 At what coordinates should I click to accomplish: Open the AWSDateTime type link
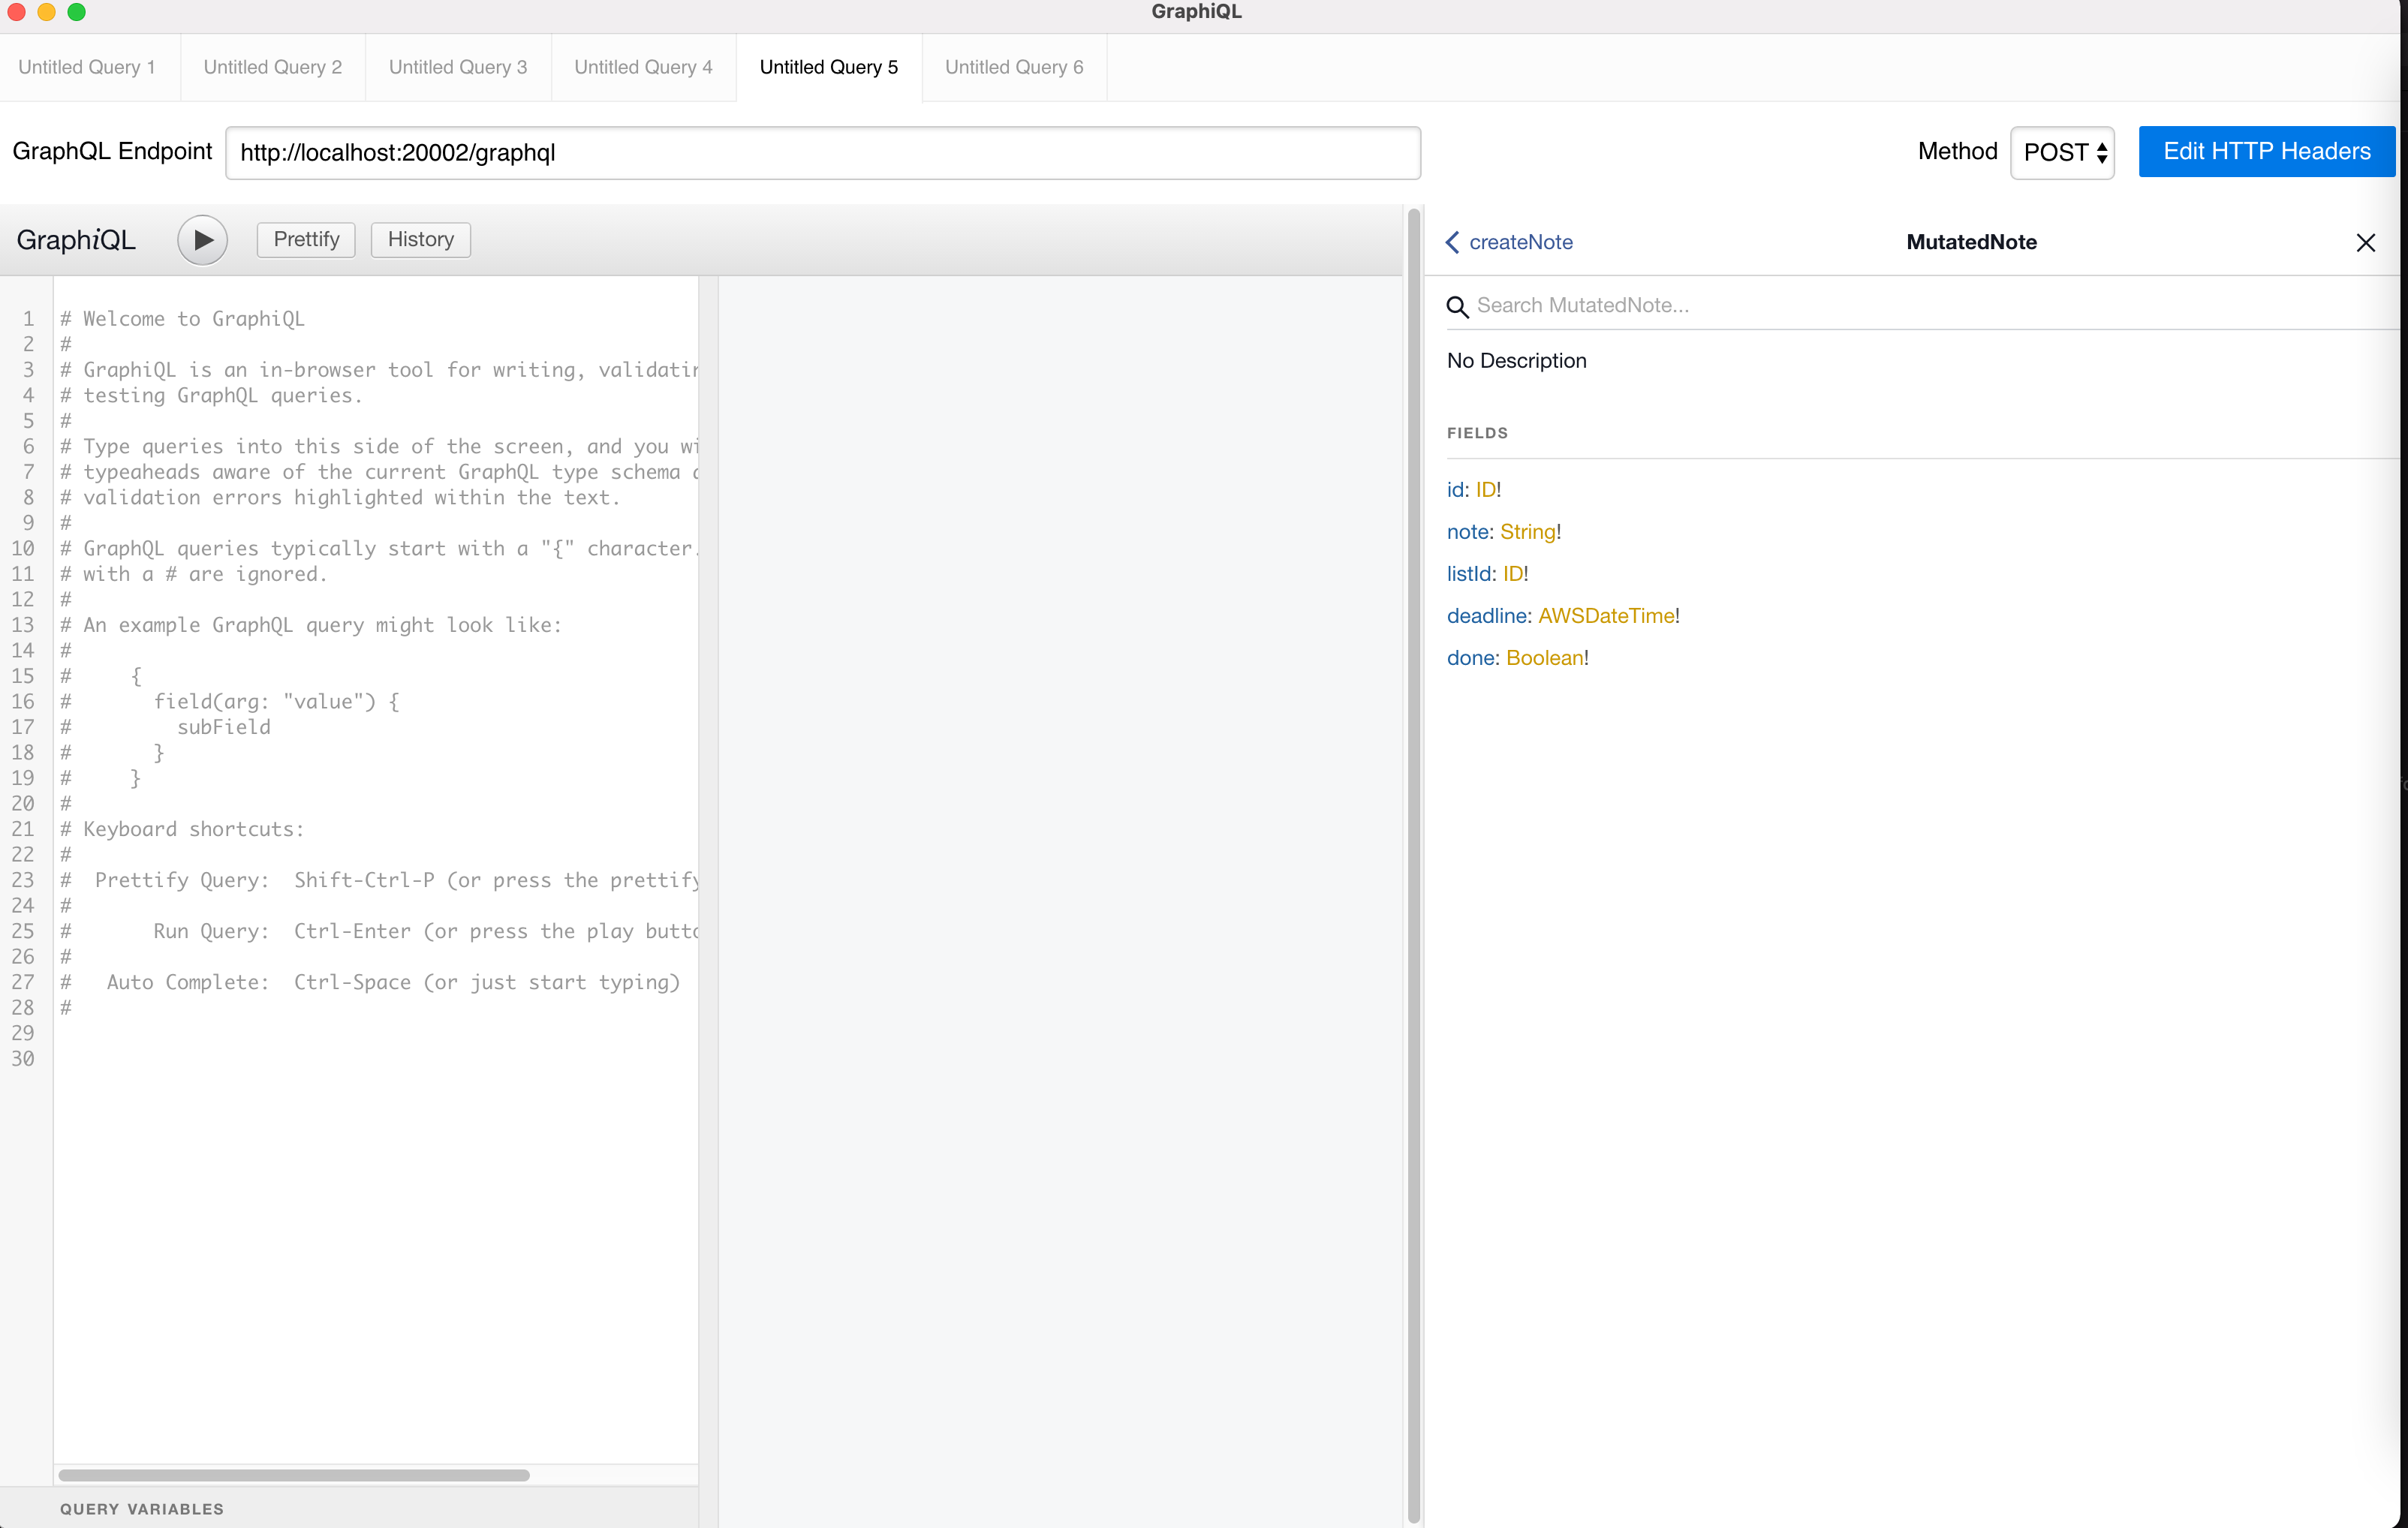[1606, 616]
